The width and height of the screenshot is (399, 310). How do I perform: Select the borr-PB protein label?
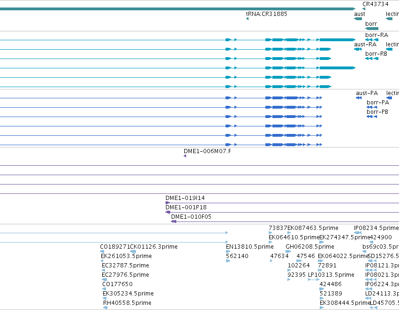(377, 112)
